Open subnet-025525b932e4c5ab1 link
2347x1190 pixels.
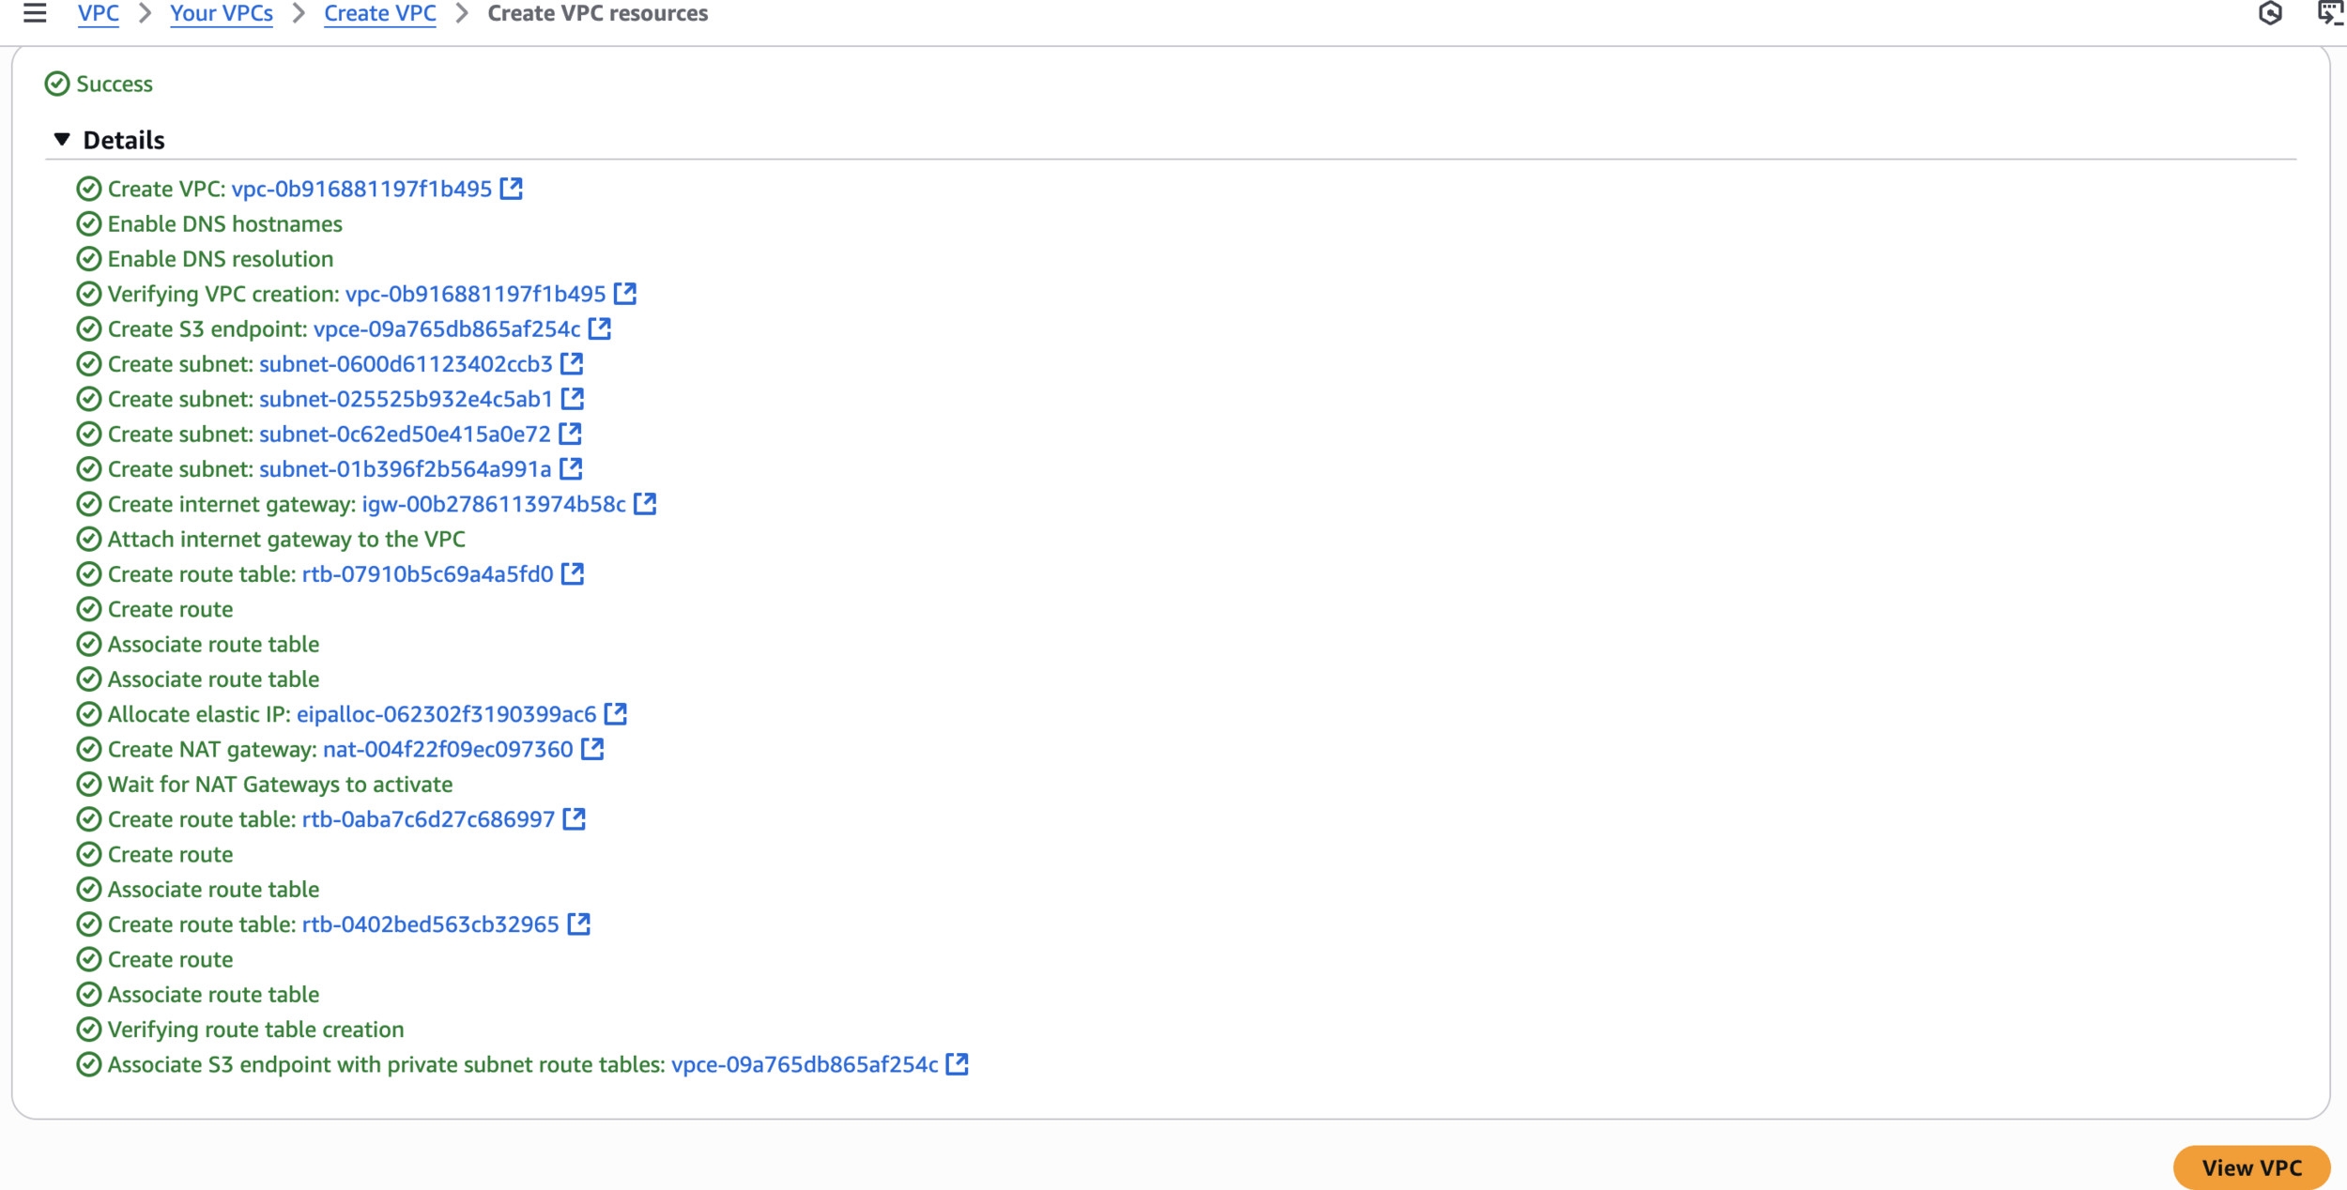(406, 399)
